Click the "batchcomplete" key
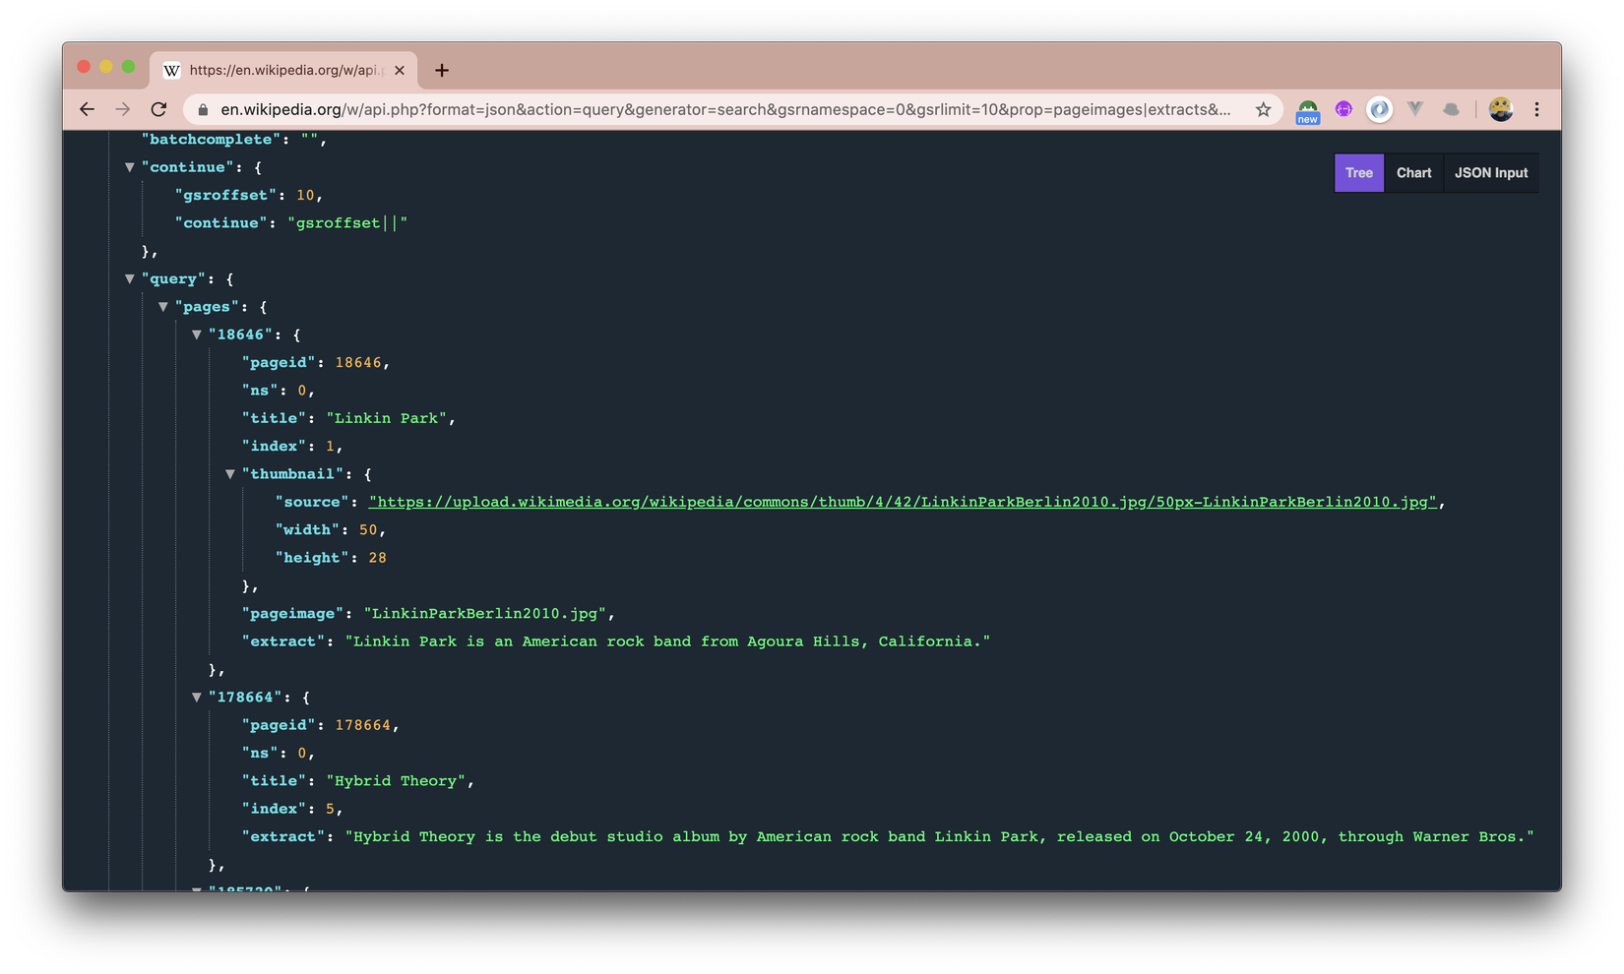The width and height of the screenshot is (1624, 974). [211, 140]
